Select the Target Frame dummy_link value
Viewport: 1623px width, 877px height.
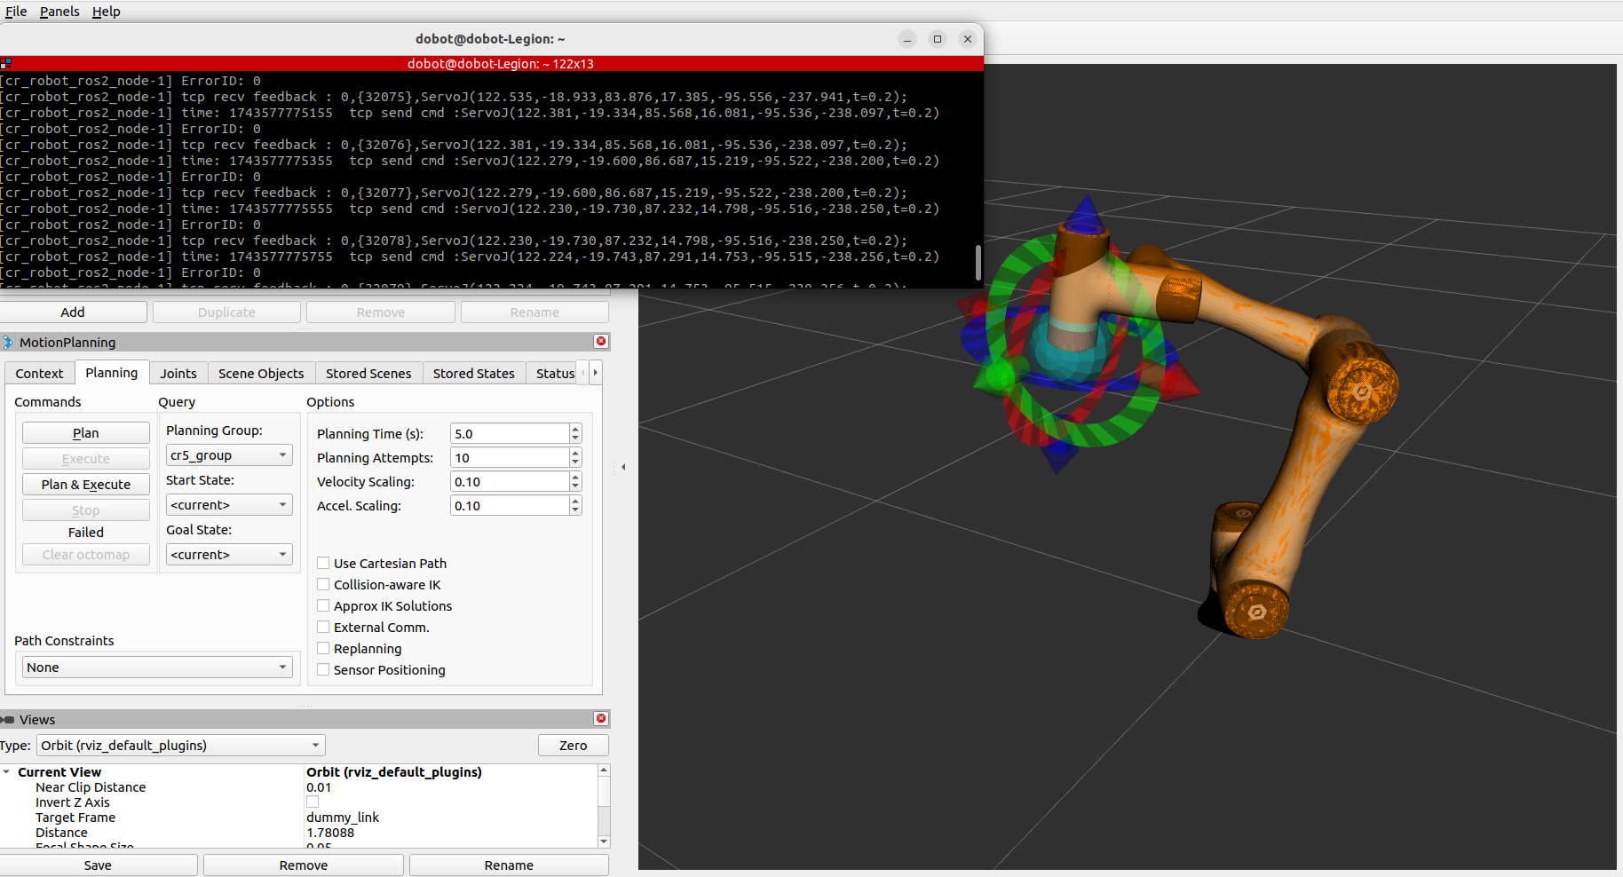(x=343, y=818)
